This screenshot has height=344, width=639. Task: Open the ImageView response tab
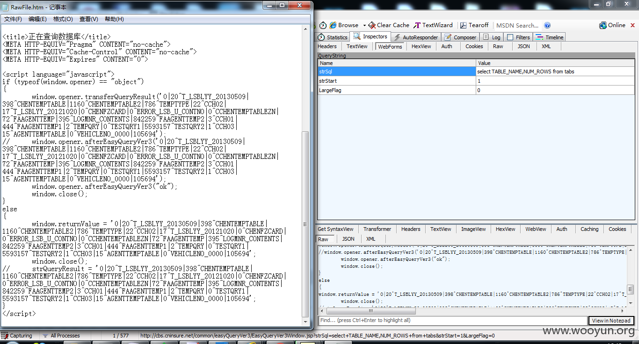tap(473, 229)
